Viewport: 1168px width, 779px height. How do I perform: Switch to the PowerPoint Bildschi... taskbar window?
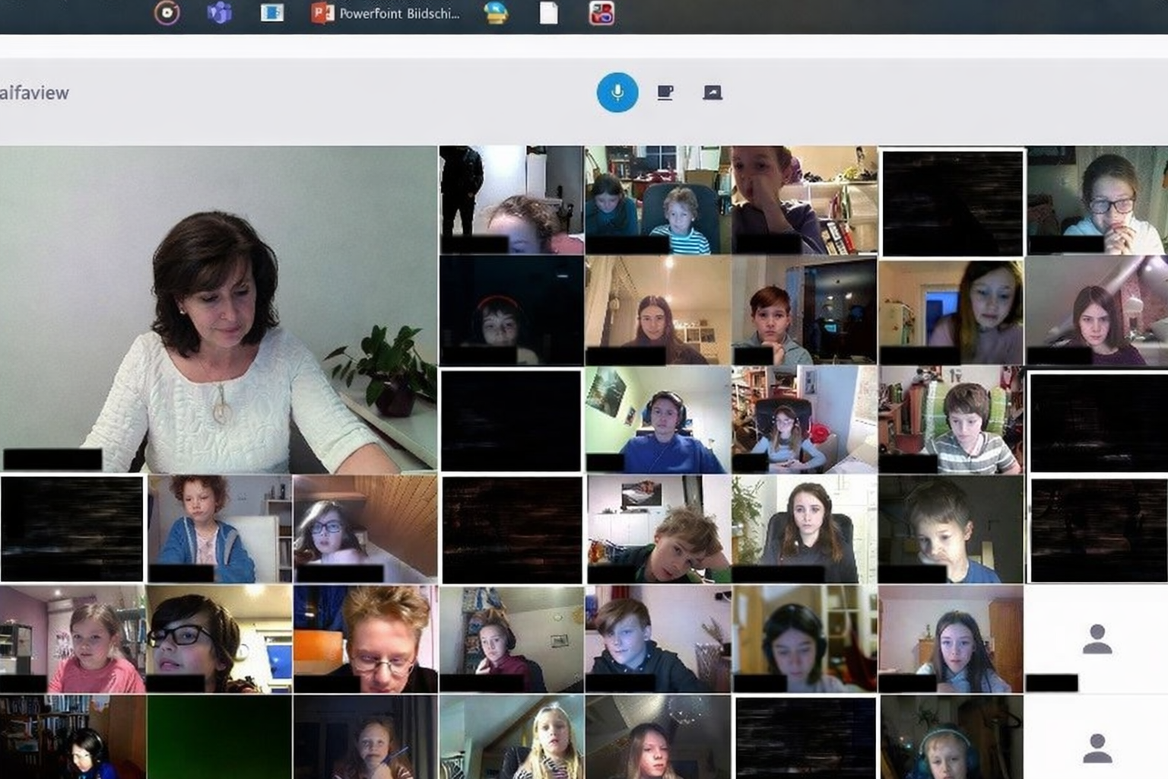click(386, 13)
